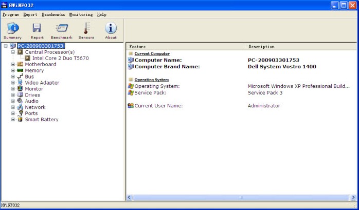The image size is (359, 210).
Task: Open the Program menu
Action: (11, 14)
